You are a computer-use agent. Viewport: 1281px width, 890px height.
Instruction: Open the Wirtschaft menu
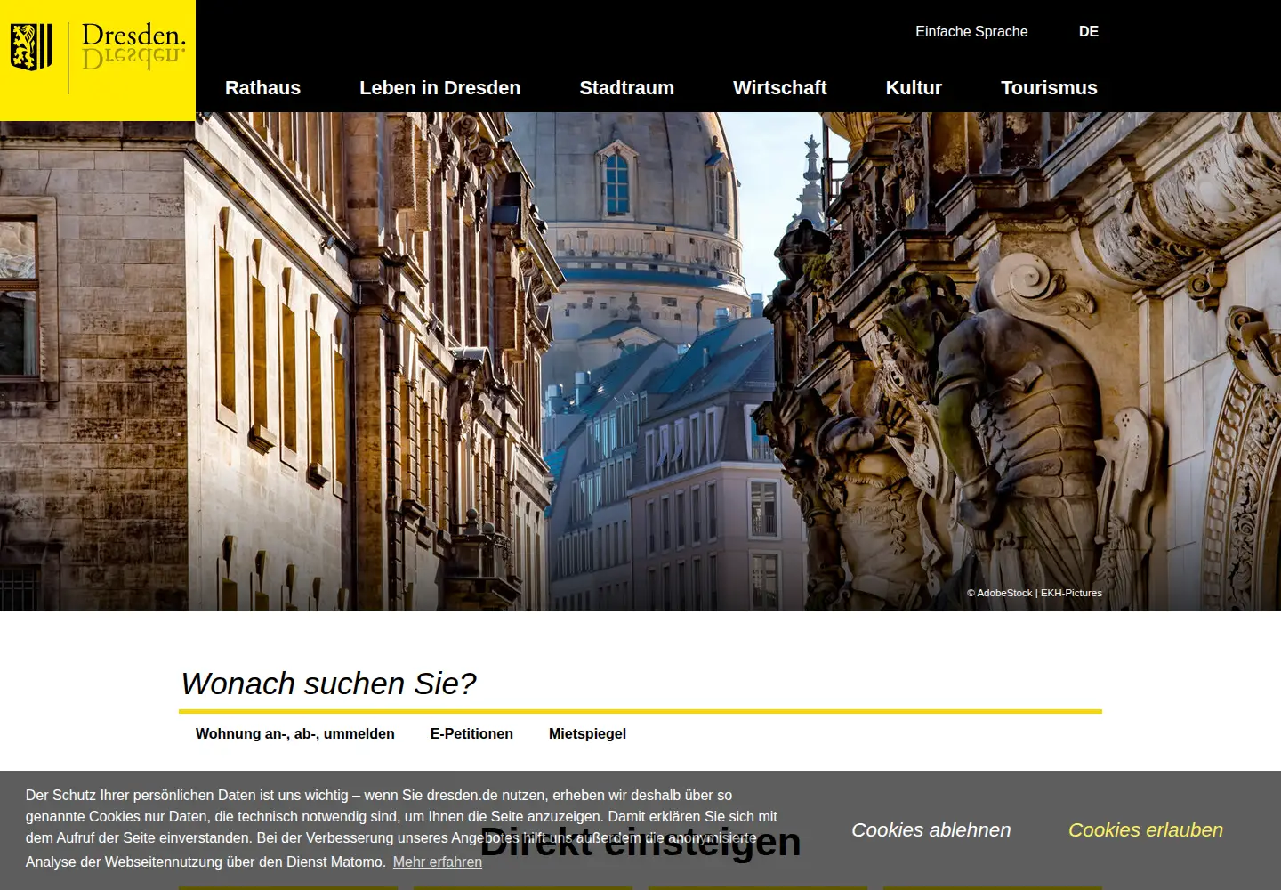(x=779, y=88)
